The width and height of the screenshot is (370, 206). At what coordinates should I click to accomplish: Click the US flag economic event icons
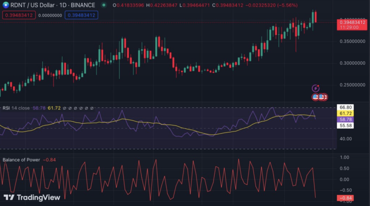pos(320,97)
